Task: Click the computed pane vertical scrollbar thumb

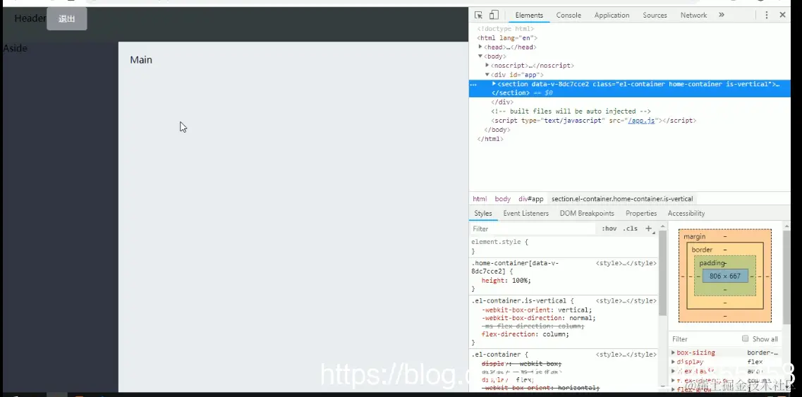Action: coord(786,279)
